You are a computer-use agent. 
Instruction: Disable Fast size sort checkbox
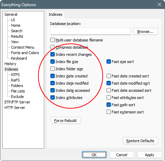[109, 62]
